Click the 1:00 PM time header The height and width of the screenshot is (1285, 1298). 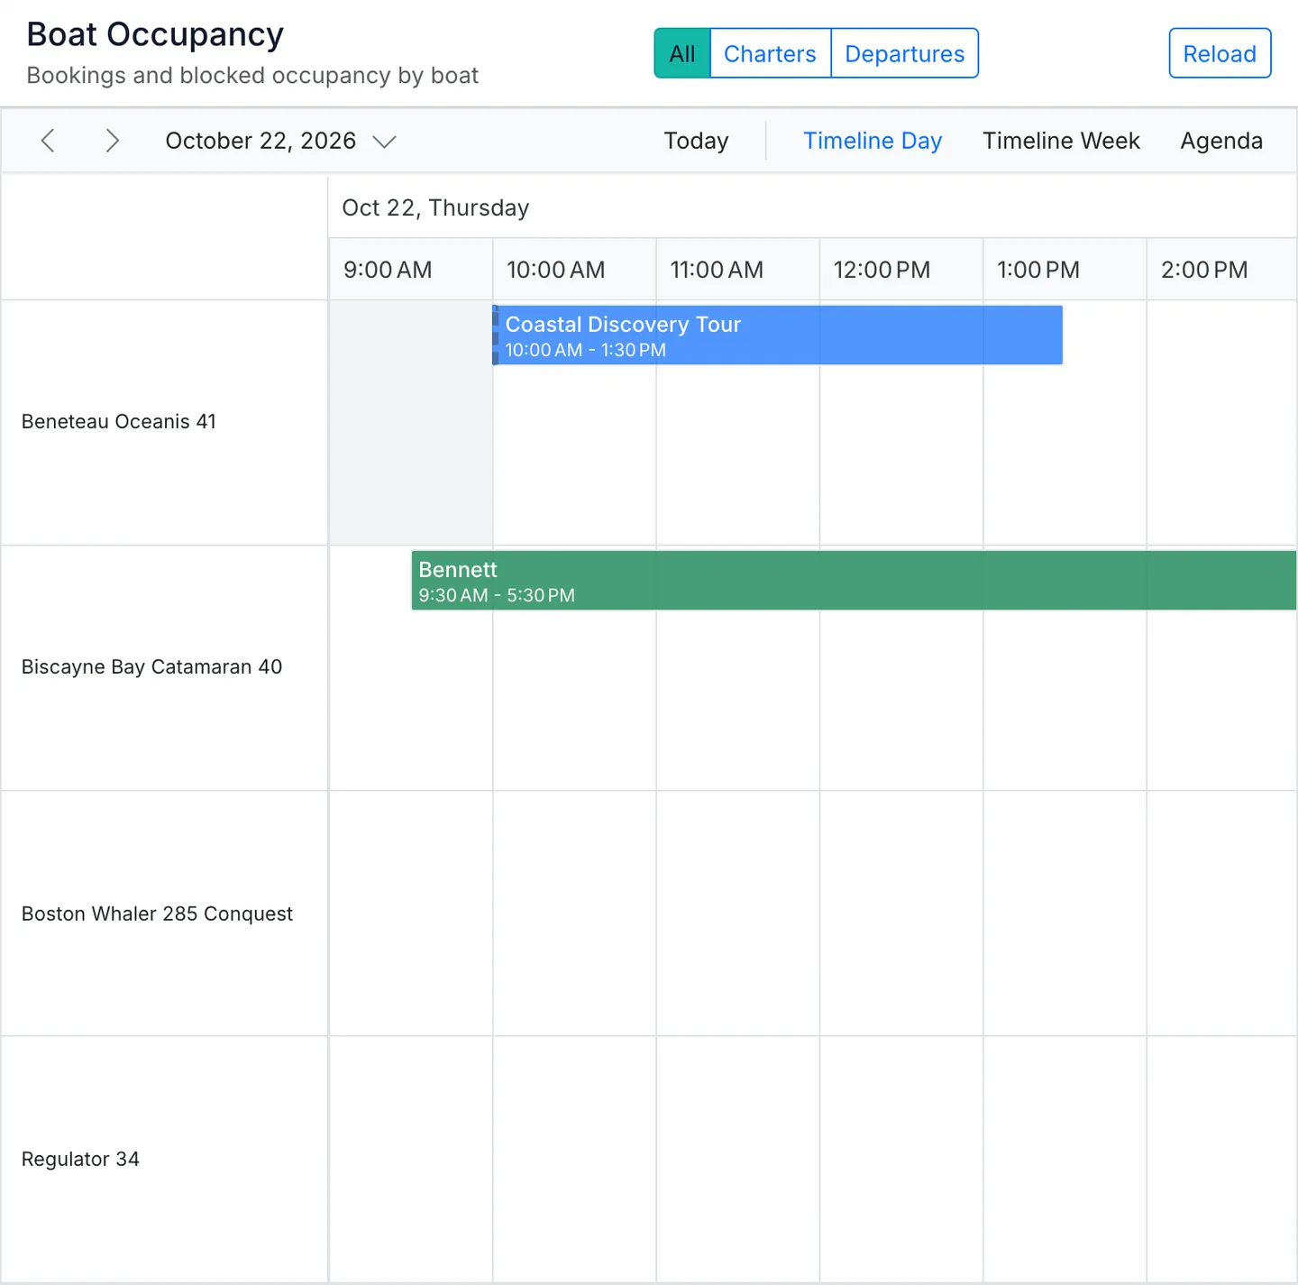[1065, 270]
